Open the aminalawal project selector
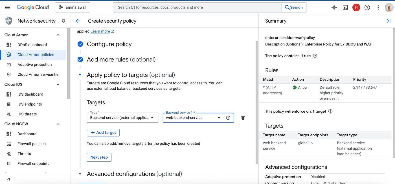Image resolution: width=395 pixels, height=184 pixels. [73, 8]
